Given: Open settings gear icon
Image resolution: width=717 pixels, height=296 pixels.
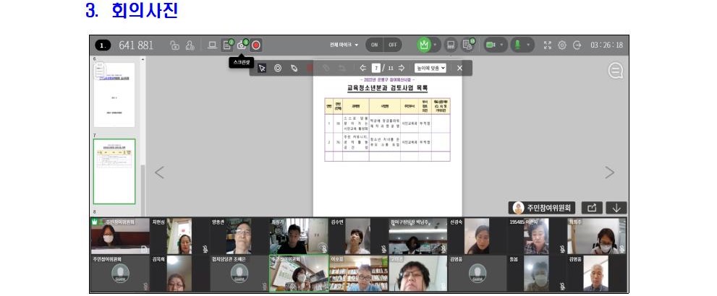Looking at the screenshot, I should point(562,45).
